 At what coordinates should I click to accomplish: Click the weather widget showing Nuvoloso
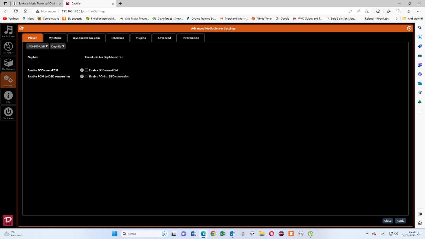tap(13, 234)
